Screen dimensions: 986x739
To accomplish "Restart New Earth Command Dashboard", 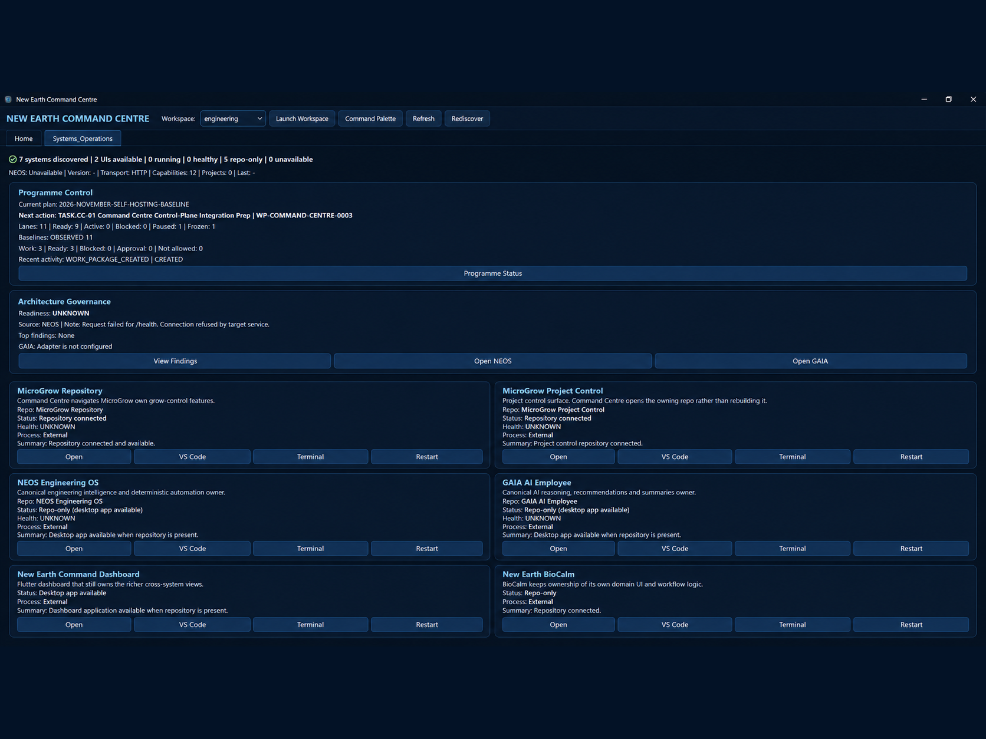I will coord(427,625).
